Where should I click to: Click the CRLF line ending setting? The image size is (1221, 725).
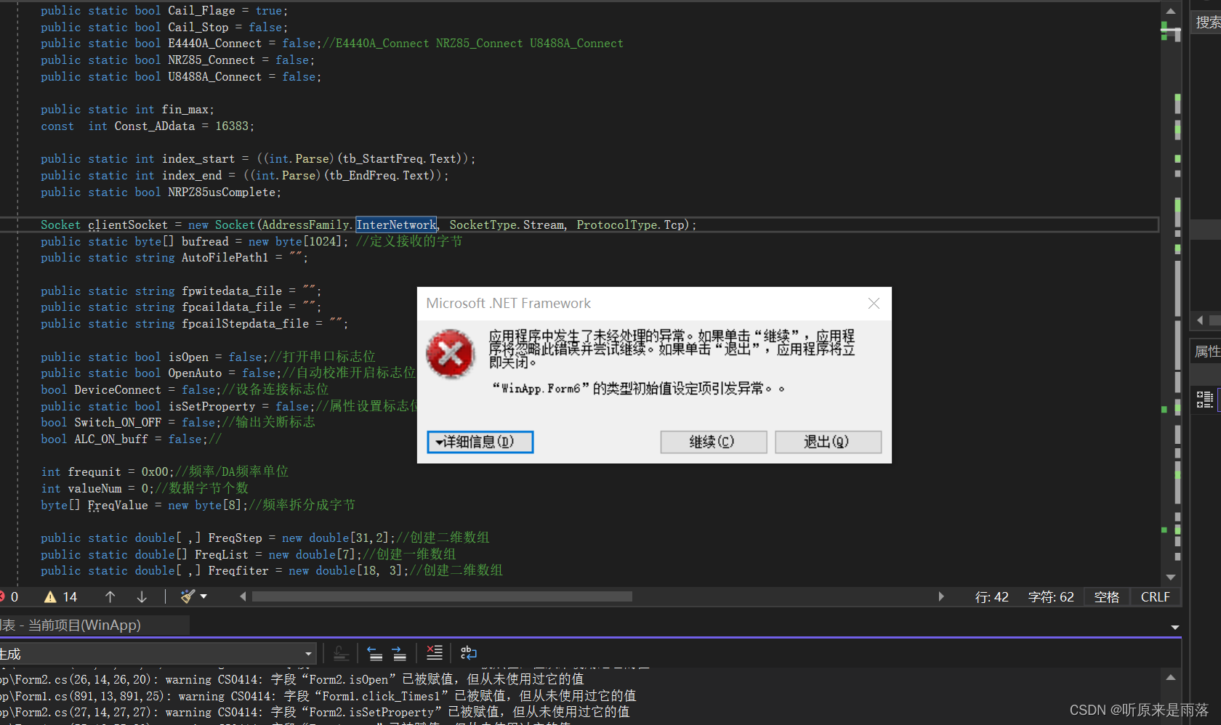pyautogui.click(x=1156, y=597)
